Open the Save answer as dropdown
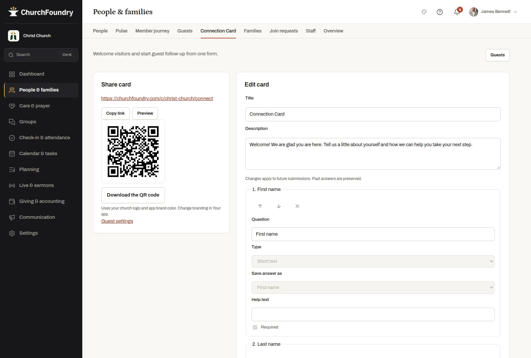531x358 pixels. pos(373,287)
